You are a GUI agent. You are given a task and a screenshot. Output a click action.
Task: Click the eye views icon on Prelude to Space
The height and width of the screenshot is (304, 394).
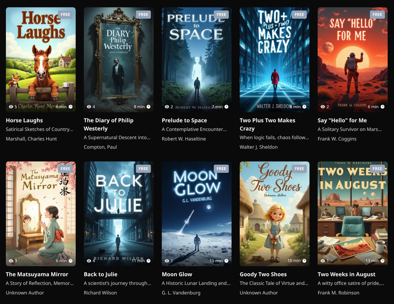(167, 107)
